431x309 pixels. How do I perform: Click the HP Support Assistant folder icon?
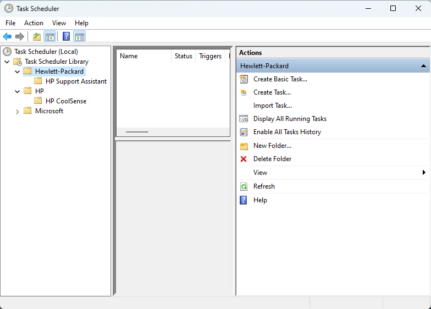pos(38,81)
